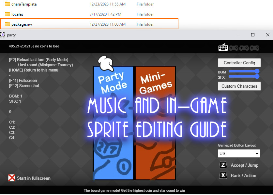This screenshot has width=273, height=195.
Task: Click the first gamepad controller icon
Action: [233, 47]
